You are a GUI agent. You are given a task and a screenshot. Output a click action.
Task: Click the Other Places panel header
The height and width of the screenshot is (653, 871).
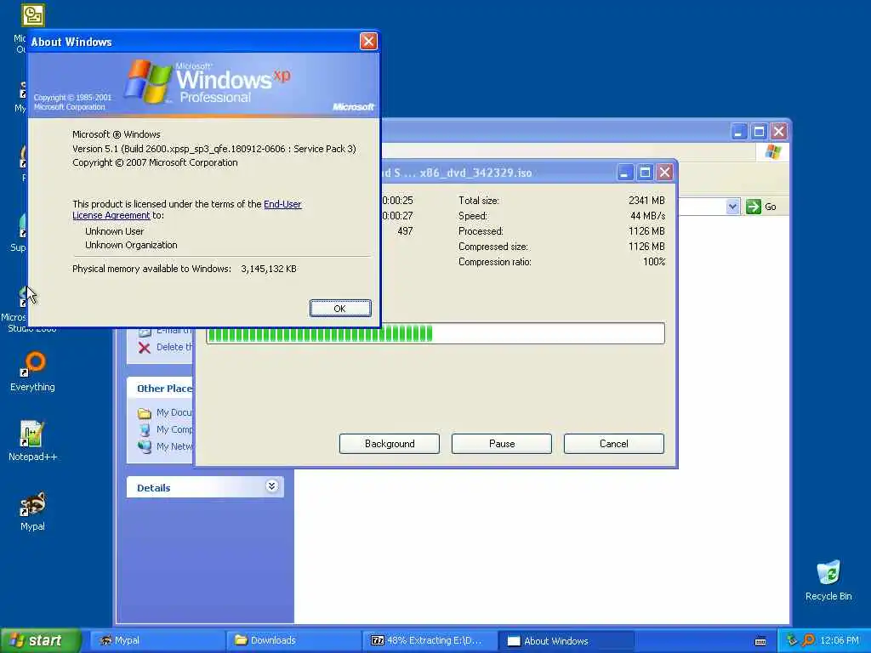160,388
